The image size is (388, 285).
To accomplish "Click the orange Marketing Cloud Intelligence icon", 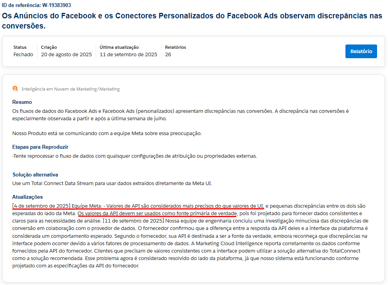I will [x=15, y=89].
